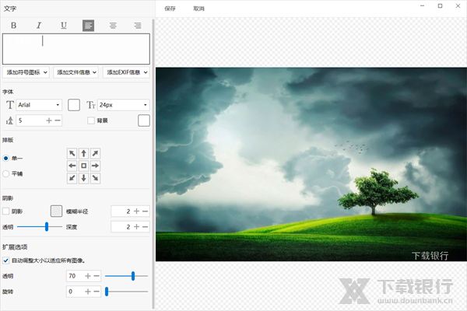Click 取消 to cancel editing
467x311 pixels.
199,8
